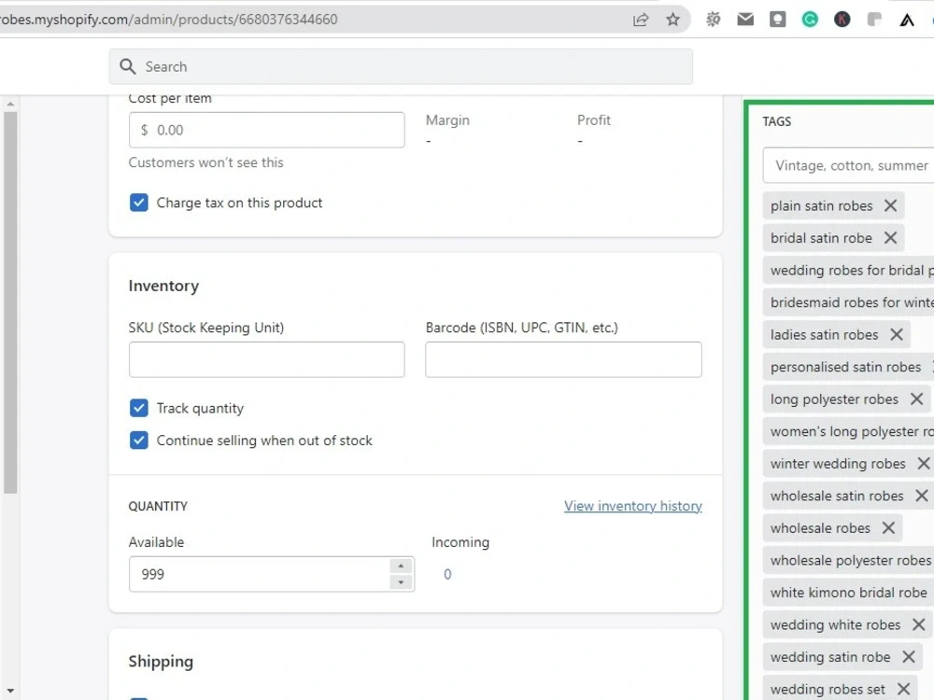The image size is (934, 700).
Task: Remove the 'plain satin robes' tag
Action: (x=890, y=206)
